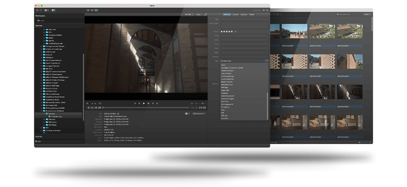The width and height of the screenshot is (407, 187).
Task: Jump to clip start with skip-back icon
Action: pyautogui.click(x=135, y=103)
